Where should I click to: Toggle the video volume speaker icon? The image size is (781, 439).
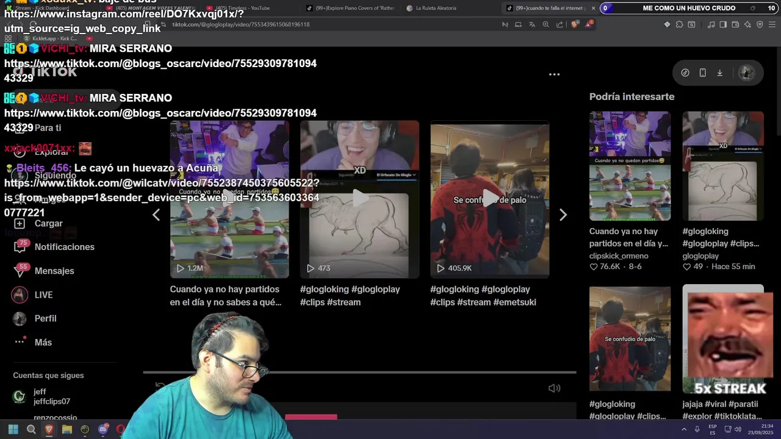click(554, 388)
